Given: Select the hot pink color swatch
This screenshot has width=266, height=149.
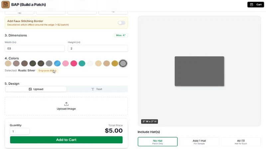Looking at the screenshot, I should pyautogui.click(x=73, y=63).
